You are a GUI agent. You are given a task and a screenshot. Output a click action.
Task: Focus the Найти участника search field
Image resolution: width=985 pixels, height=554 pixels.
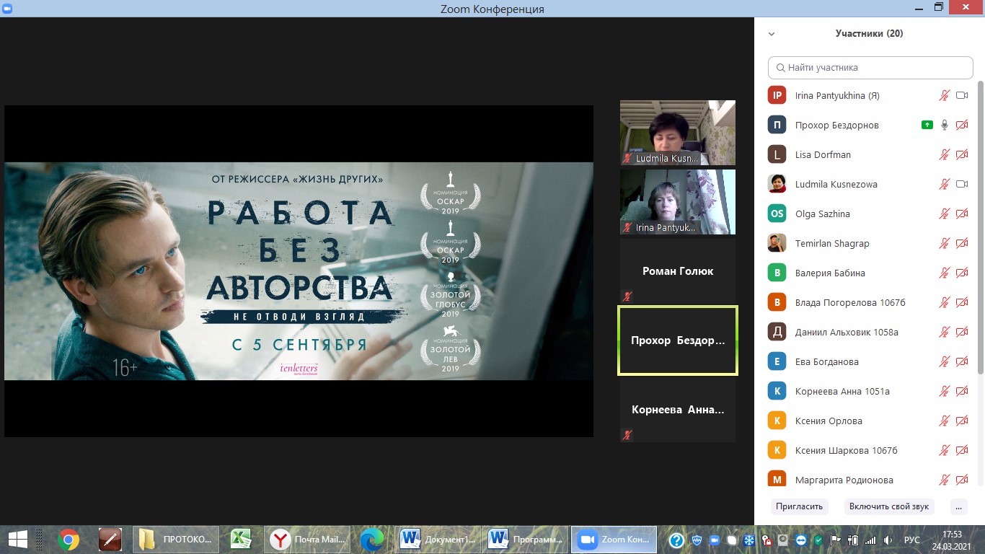[870, 67]
